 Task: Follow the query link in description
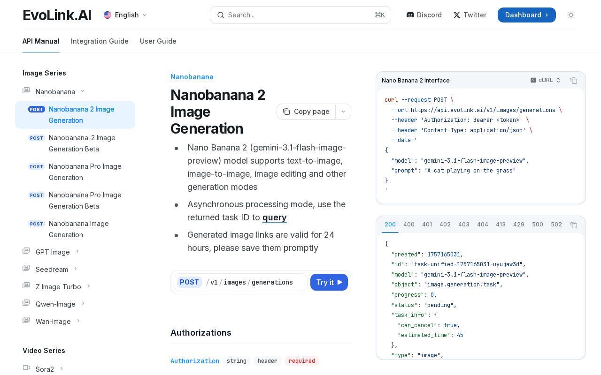(x=275, y=217)
